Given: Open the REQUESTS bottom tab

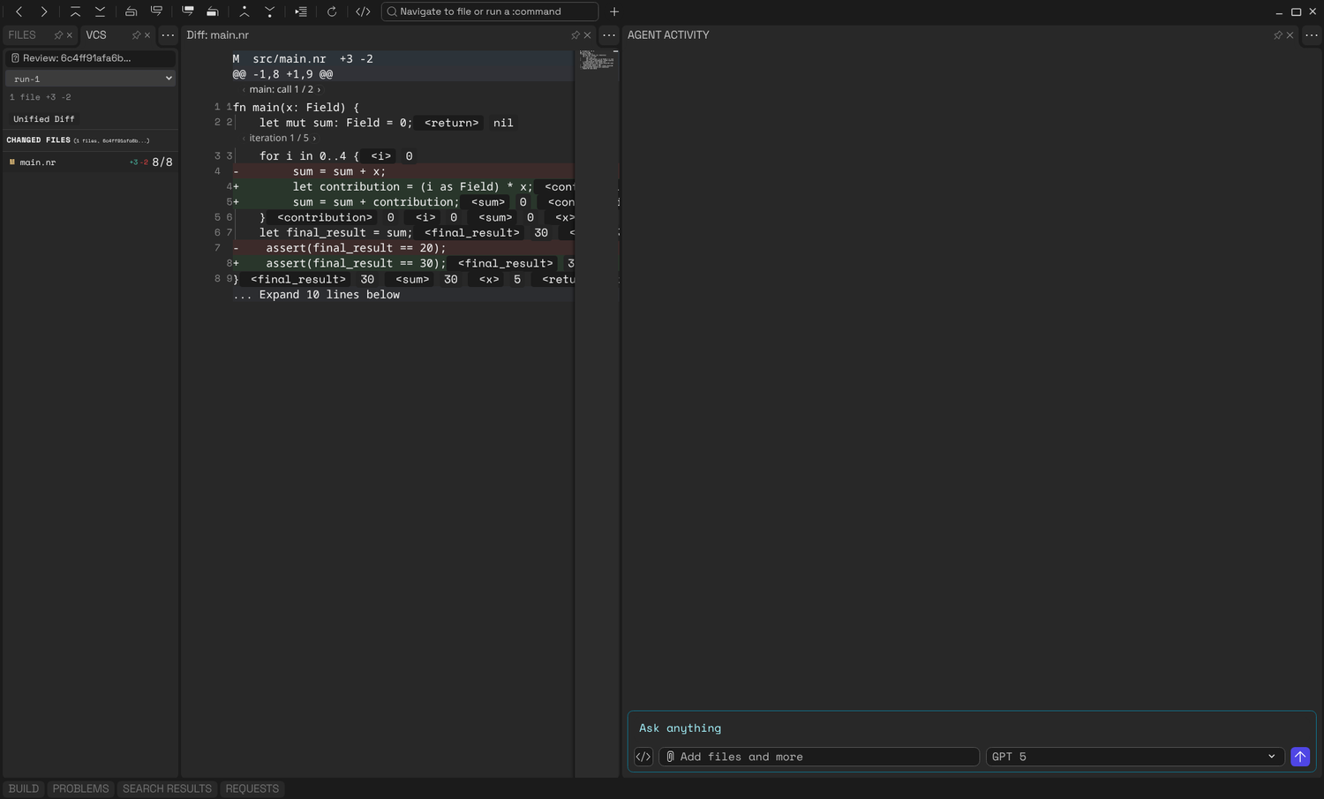Looking at the screenshot, I should (252, 788).
